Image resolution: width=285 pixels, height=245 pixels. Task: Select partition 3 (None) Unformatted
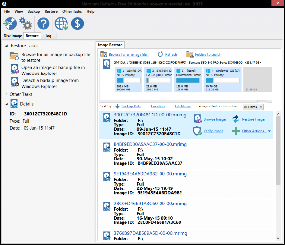[x=188, y=80]
